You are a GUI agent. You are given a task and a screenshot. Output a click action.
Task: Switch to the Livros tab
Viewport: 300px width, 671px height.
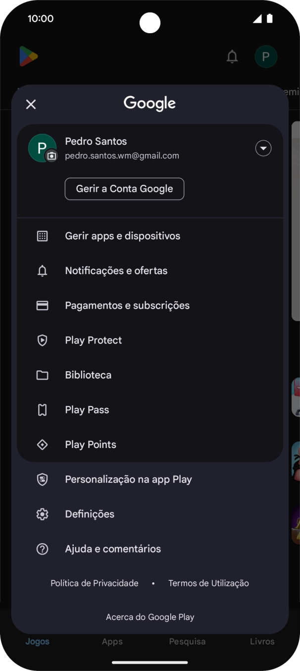[x=262, y=641]
